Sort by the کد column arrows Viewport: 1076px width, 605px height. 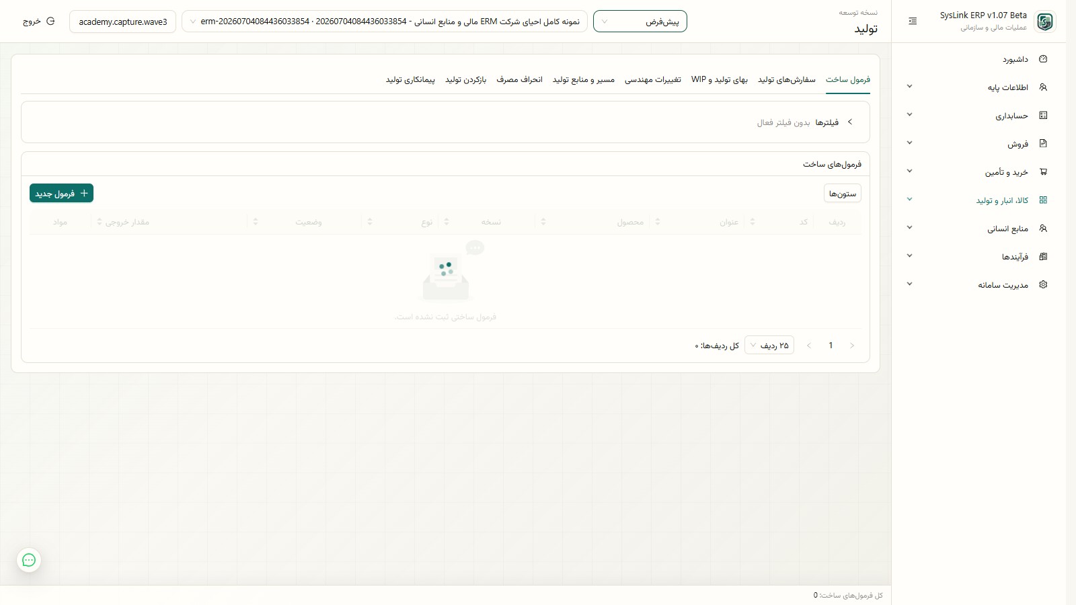pos(753,222)
